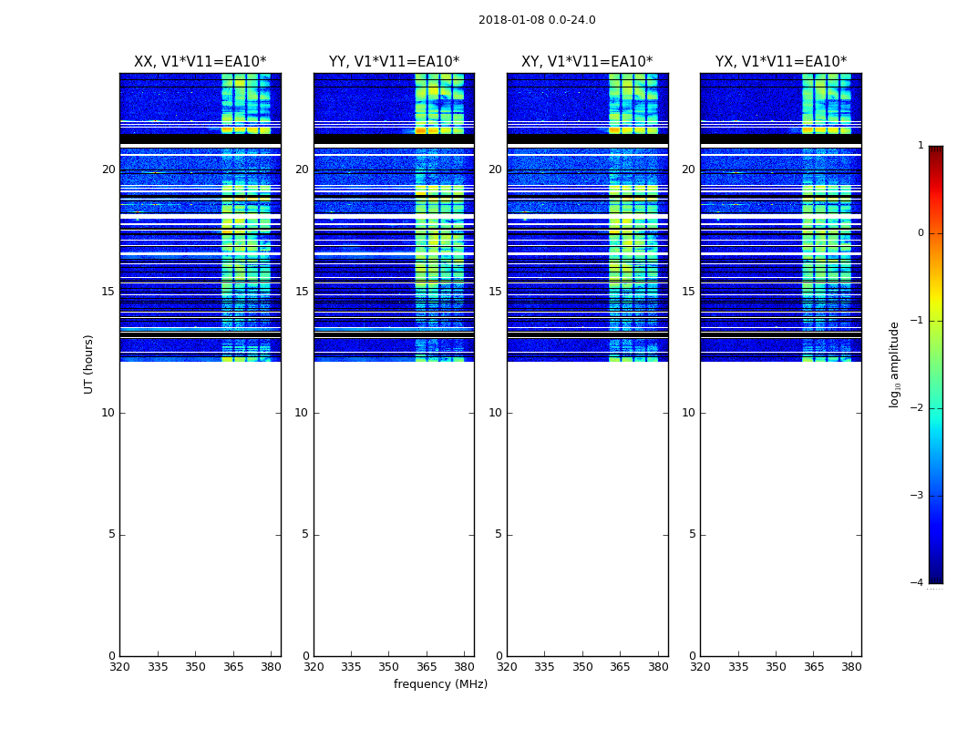Click the YX, V1*V11=EA10* panel title
Screen dimensions: 957x729
click(780, 62)
